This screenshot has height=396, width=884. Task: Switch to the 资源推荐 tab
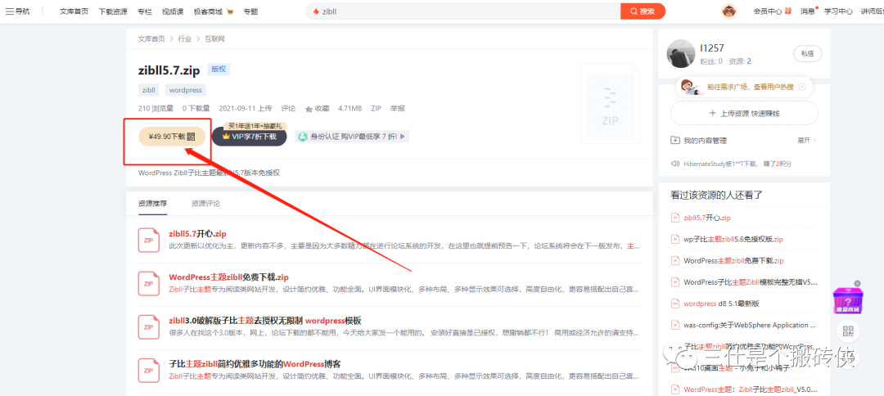(152, 204)
